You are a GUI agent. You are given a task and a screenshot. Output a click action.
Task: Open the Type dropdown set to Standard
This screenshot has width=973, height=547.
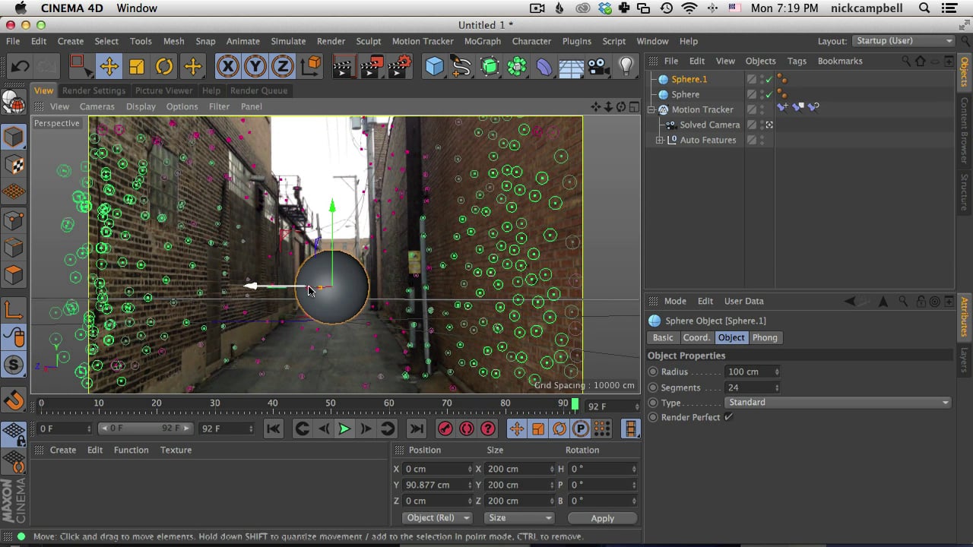(x=838, y=403)
